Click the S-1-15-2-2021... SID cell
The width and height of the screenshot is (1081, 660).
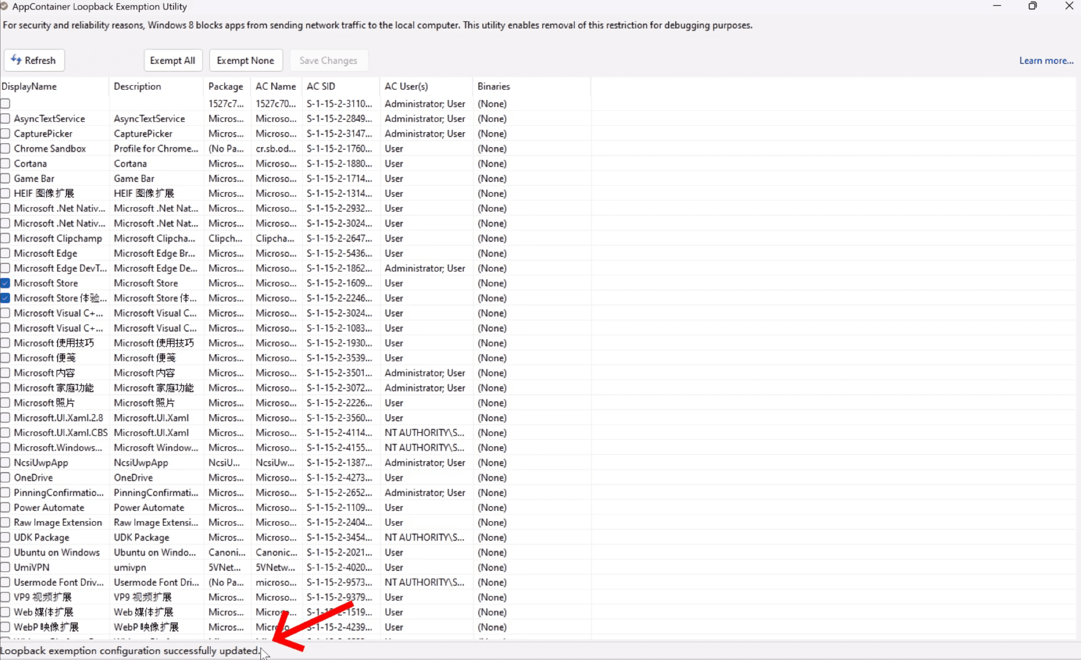point(339,552)
